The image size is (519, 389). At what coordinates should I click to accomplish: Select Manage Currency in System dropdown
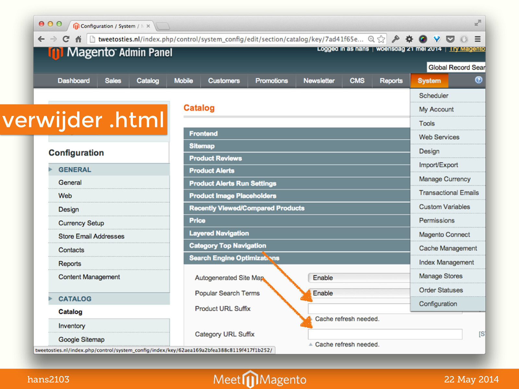click(x=448, y=179)
